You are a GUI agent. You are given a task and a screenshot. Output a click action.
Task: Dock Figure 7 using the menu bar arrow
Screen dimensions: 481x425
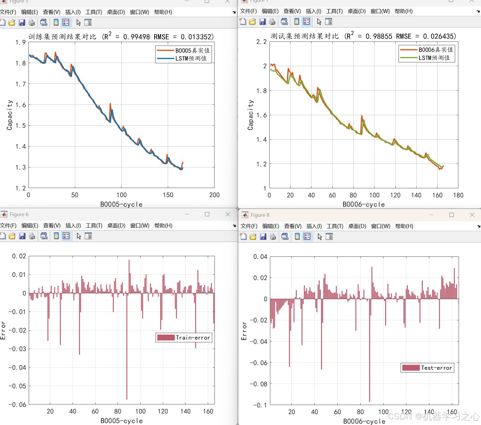(x=478, y=11)
